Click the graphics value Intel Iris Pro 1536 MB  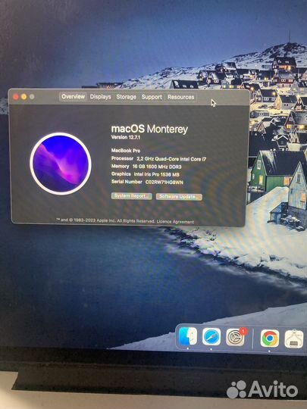(x=156, y=174)
